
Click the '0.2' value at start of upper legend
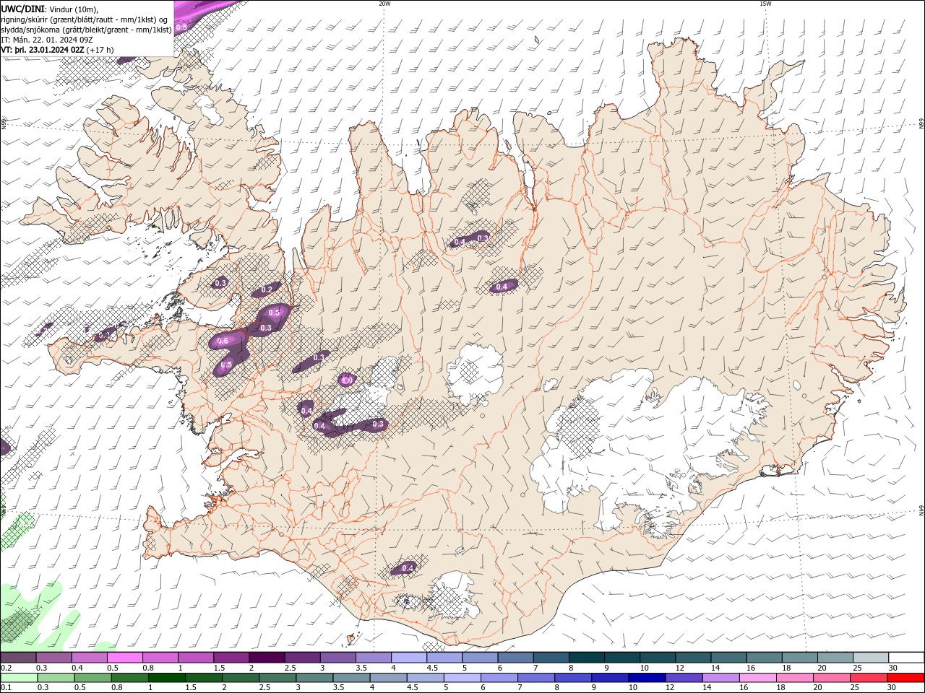point(6,668)
